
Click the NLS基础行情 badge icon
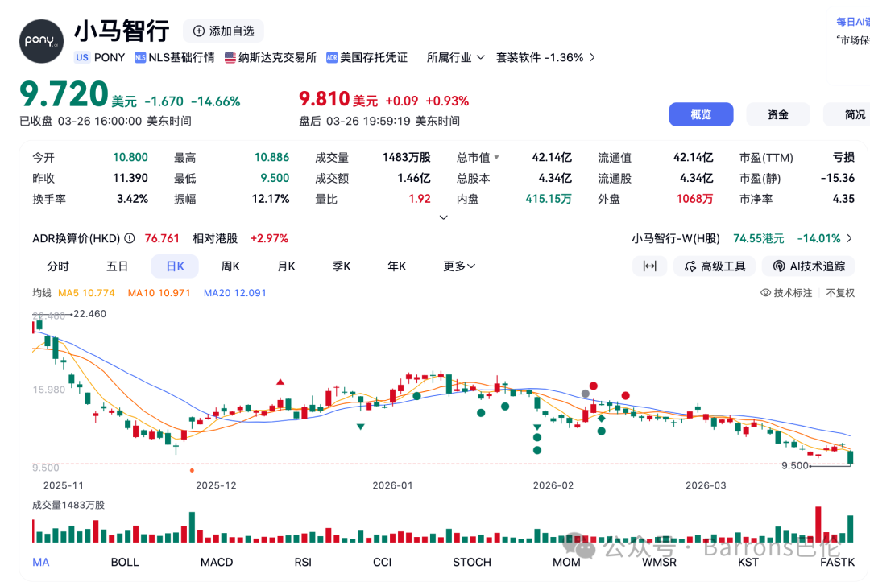pyautogui.click(x=140, y=58)
